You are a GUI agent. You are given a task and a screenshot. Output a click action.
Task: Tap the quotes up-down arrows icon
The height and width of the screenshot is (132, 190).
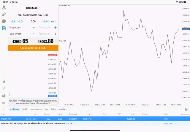[x=4, y=14]
